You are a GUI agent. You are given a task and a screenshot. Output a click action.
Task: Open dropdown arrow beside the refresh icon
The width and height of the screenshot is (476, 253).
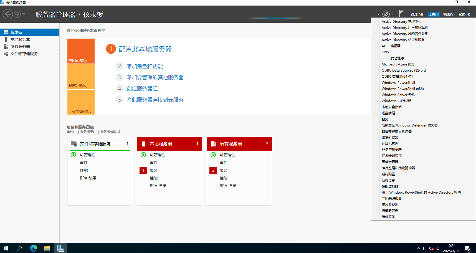pos(379,14)
